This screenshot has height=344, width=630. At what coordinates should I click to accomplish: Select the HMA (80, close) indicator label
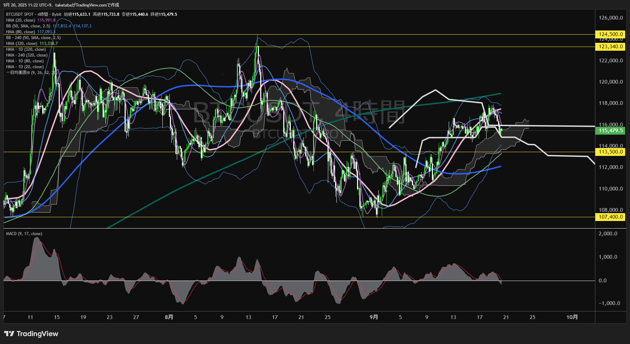click(x=21, y=32)
